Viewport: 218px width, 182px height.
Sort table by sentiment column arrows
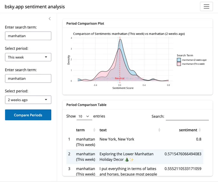click(200, 130)
